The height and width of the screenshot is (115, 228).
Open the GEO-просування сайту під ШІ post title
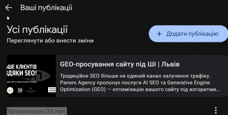pos(120,64)
